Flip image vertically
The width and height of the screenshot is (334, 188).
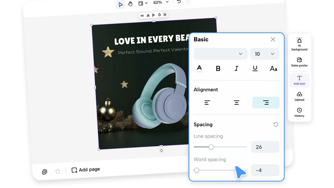[153, 15]
